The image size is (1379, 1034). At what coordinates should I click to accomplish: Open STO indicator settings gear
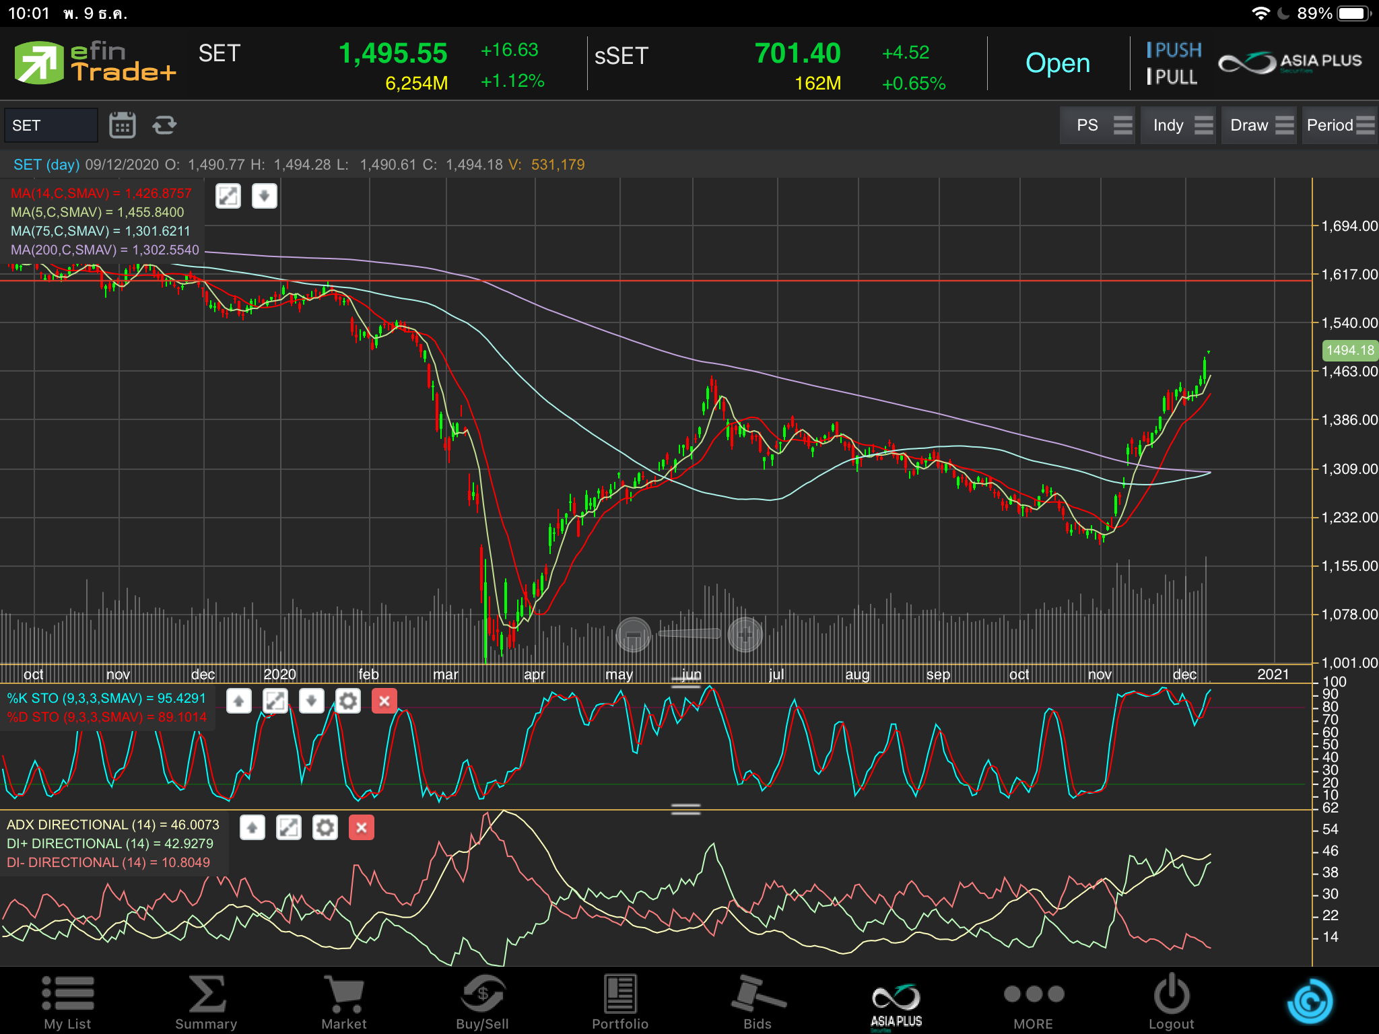coord(347,701)
